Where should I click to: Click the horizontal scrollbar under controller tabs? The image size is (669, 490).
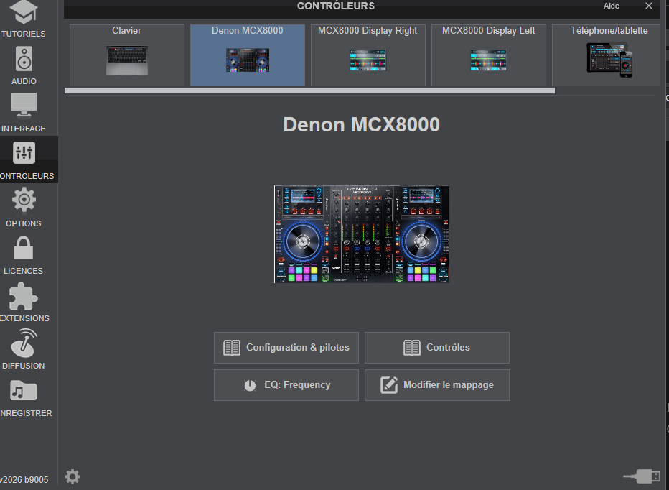click(309, 91)
